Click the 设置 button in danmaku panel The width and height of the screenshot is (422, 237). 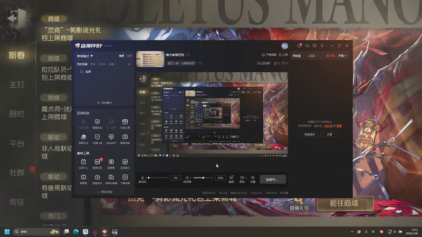329,134
